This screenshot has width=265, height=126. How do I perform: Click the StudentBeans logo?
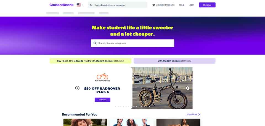[x=61, y=5]
